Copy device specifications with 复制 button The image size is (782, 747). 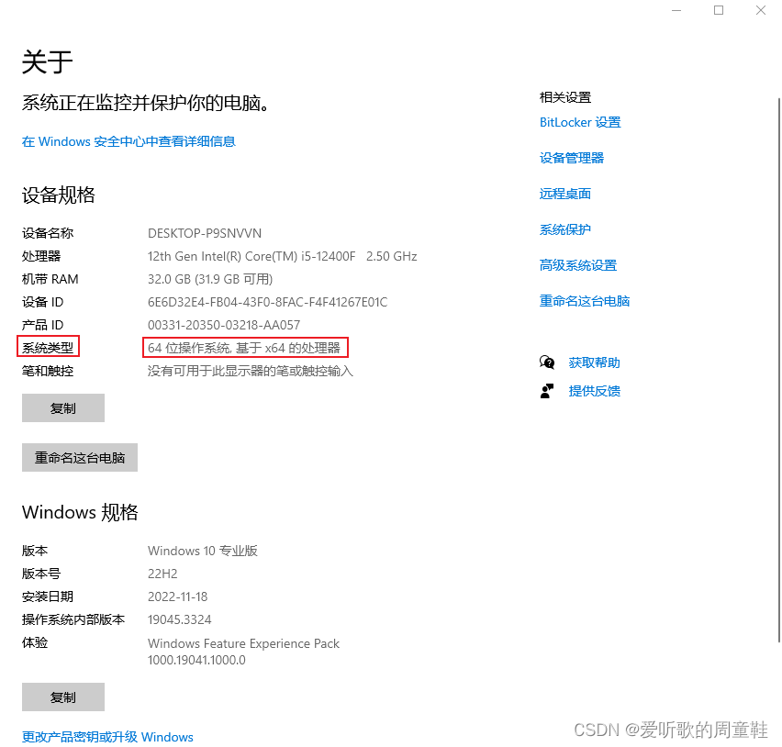click(63, 407)
